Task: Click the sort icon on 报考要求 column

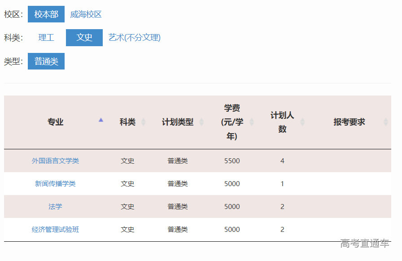Action: tap(385, 121)
